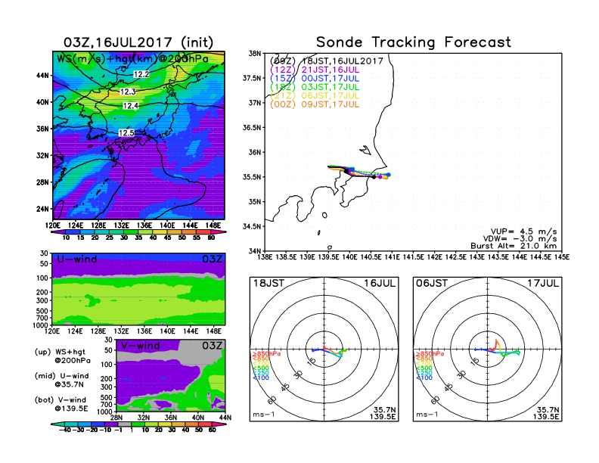599x463 pixels.
Task: Click the 12.5 height contour label
Action: pos(126,133)
